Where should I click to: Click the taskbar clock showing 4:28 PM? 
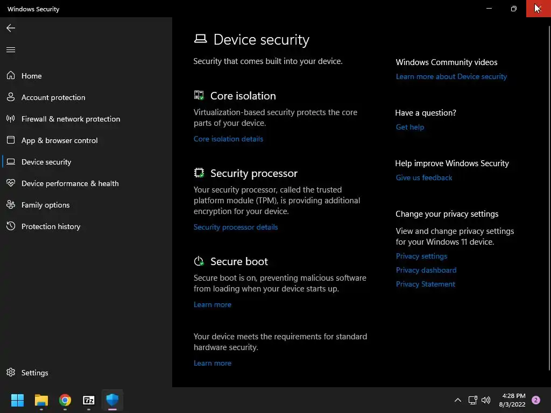point(512,400)
